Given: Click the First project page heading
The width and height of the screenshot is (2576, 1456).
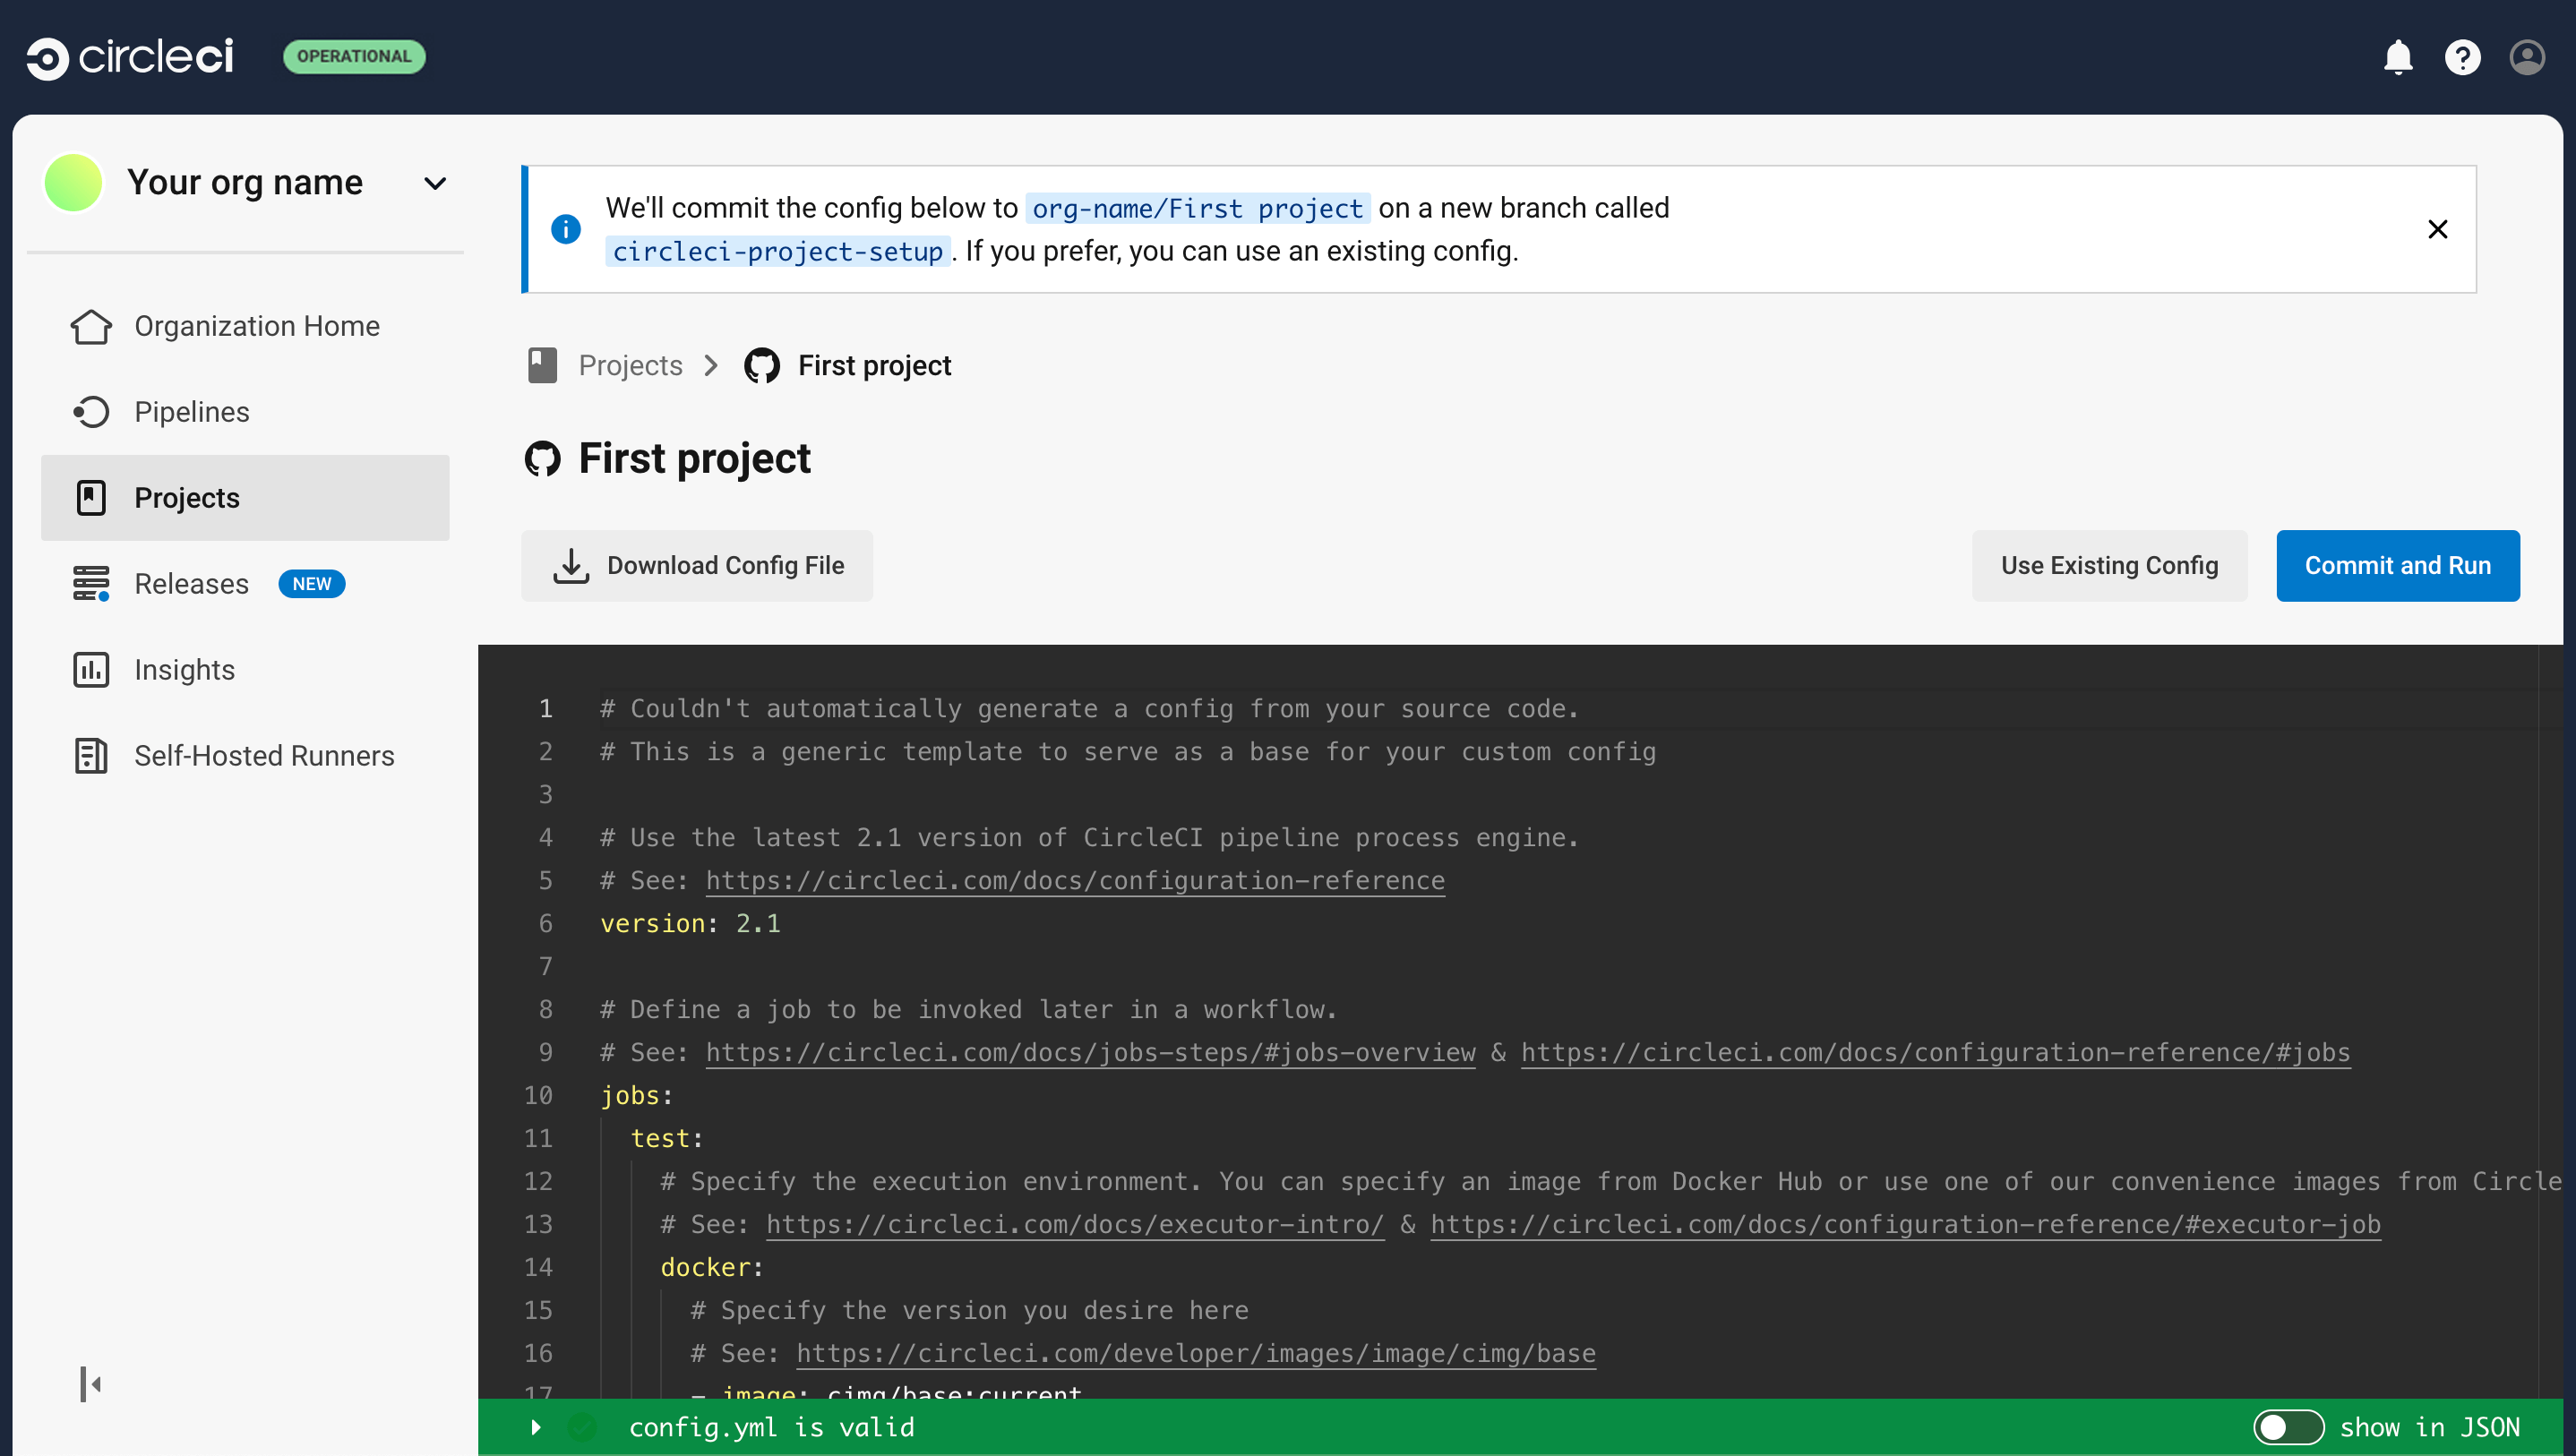Looking at the screenshot, I should pyautogui.click(x=694, y=459).
